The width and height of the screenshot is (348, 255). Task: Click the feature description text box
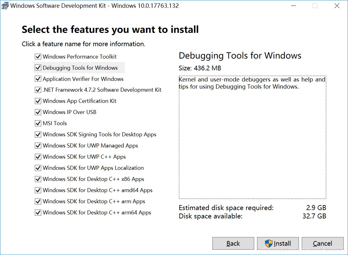[x=252, y=137]
